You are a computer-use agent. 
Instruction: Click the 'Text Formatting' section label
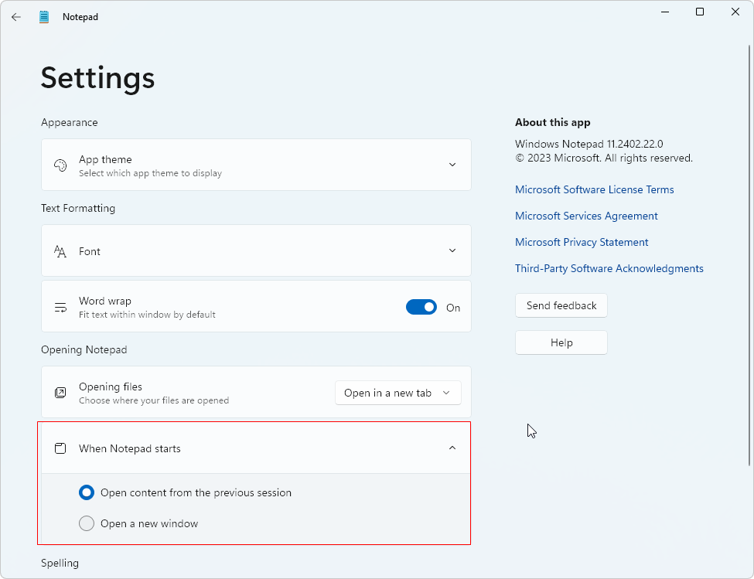point(78,208)
